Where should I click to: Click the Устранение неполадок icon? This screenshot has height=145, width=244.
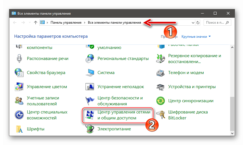point(90,87)
